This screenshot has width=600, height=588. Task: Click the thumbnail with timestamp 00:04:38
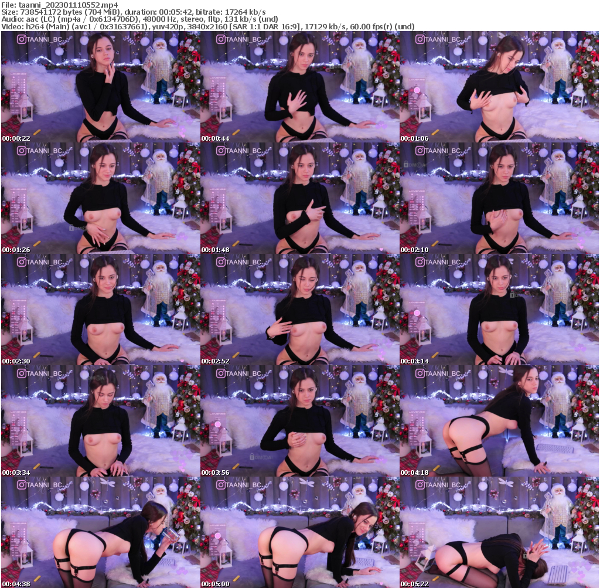pyautogui.click(x=101, y=532)
